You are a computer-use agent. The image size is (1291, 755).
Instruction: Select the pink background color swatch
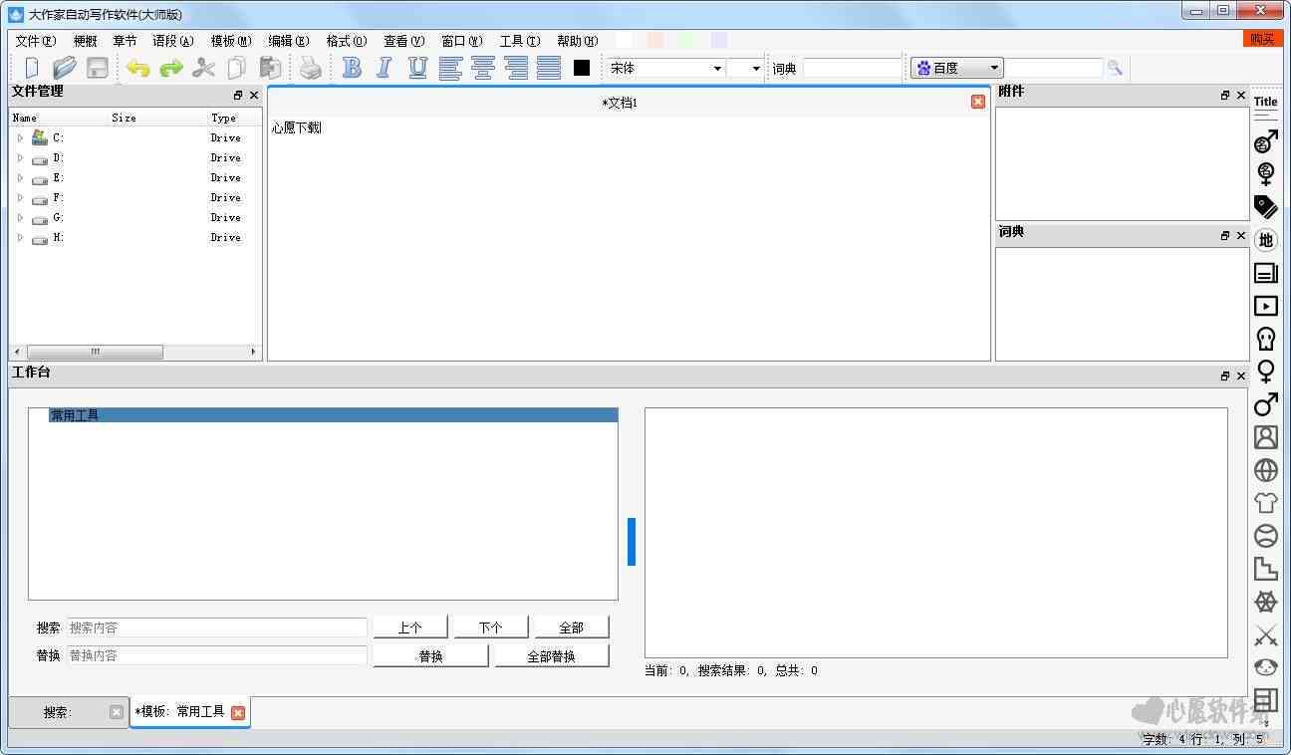tap(654, 40)
